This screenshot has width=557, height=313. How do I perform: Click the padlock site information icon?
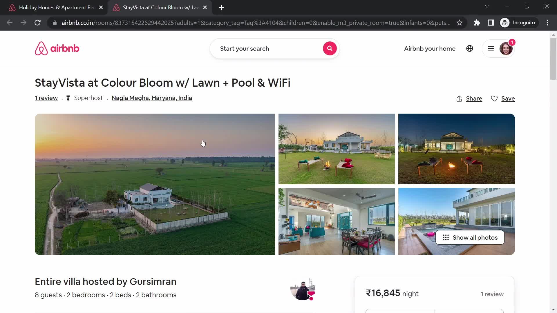point(55,23)
